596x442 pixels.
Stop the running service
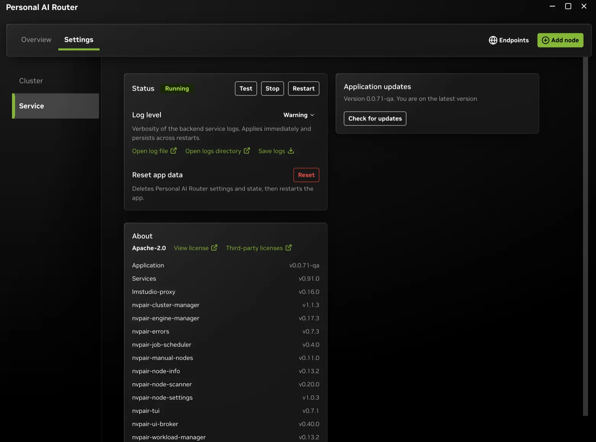272,89
